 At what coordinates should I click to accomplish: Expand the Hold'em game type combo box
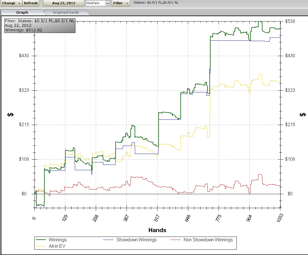tap(108, 3)
